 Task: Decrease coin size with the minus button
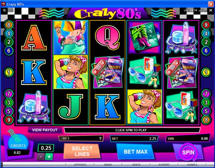pyautogui.click(x=40, y=157)
